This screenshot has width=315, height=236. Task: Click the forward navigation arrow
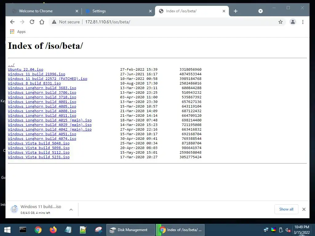(22, 22)
